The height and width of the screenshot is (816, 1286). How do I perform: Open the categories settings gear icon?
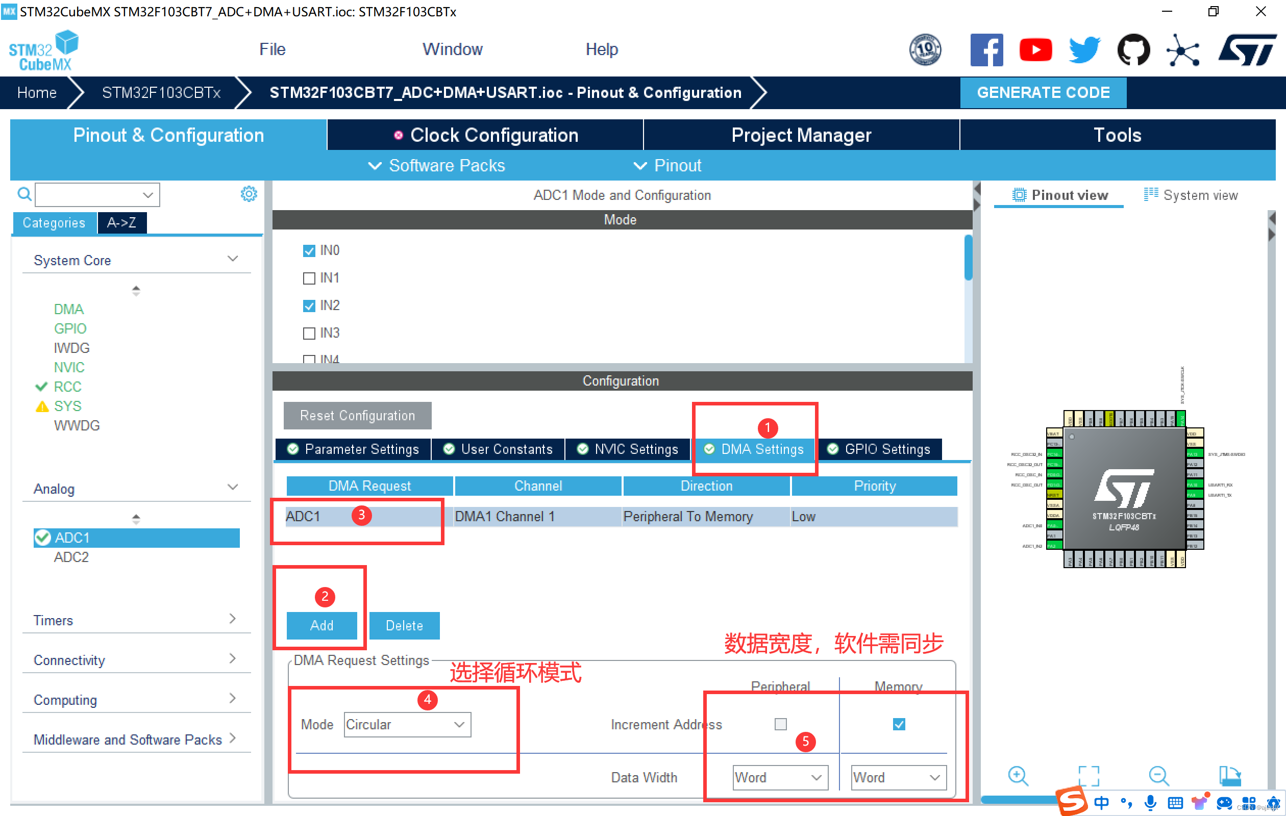coord(249,194)
